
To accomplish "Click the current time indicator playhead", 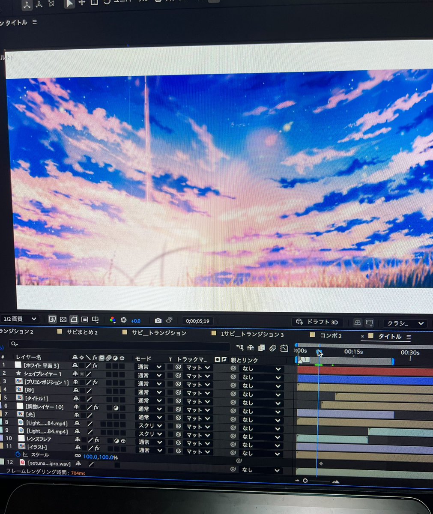I will coord(319,352).
